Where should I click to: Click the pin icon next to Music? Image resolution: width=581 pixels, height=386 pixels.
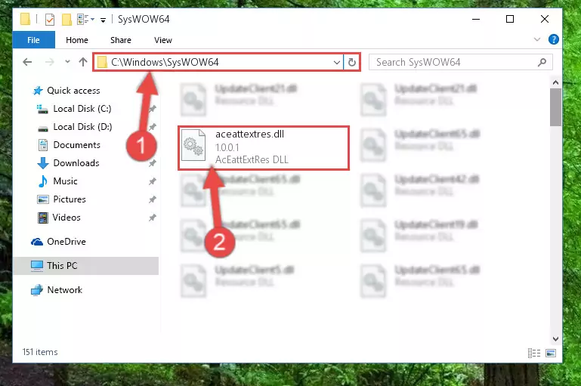pos(153,181)
